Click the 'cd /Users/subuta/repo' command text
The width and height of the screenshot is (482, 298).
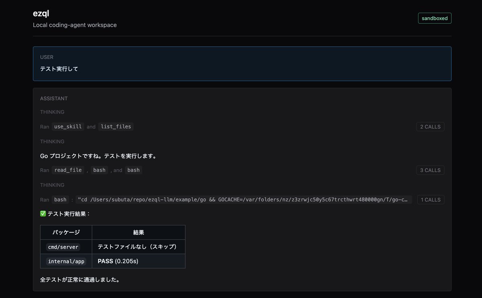pyautogui.click(x=245, y=200)
